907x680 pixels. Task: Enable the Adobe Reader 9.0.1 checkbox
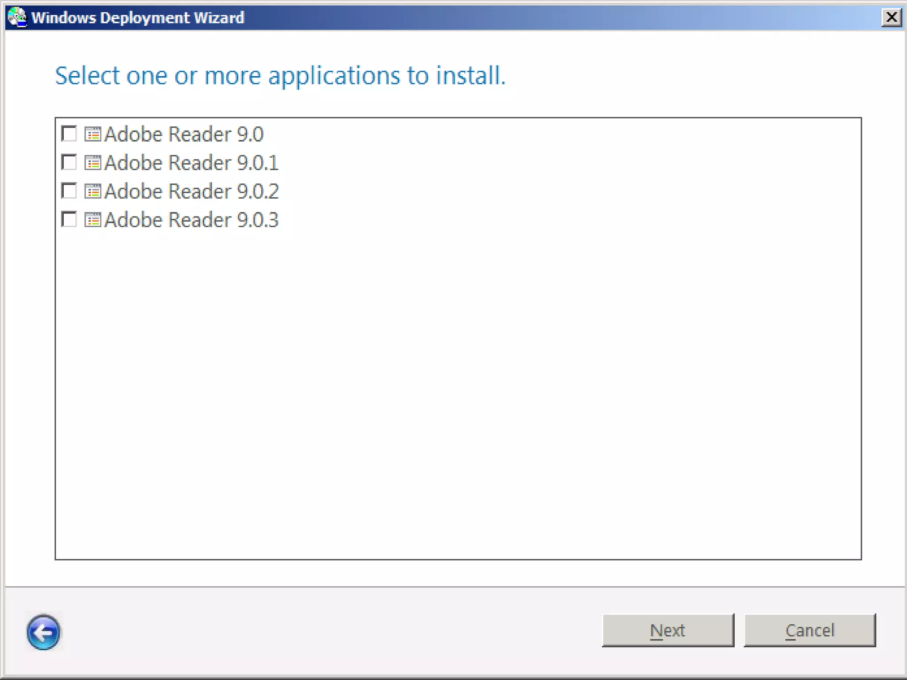click(x=69, y=162)
